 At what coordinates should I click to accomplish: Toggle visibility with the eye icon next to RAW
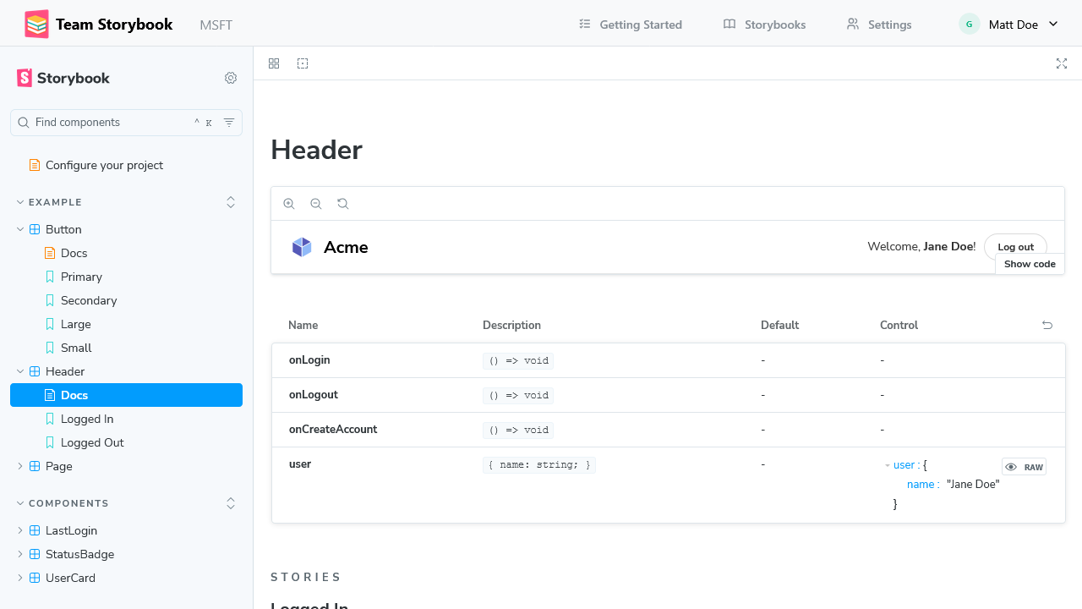click(1010, 466)
